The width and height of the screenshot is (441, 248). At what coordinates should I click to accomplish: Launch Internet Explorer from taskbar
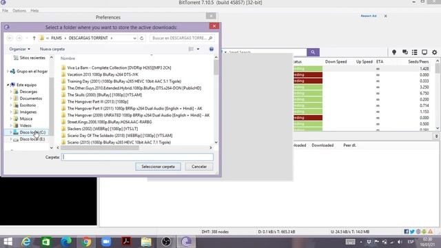(26, 242)
